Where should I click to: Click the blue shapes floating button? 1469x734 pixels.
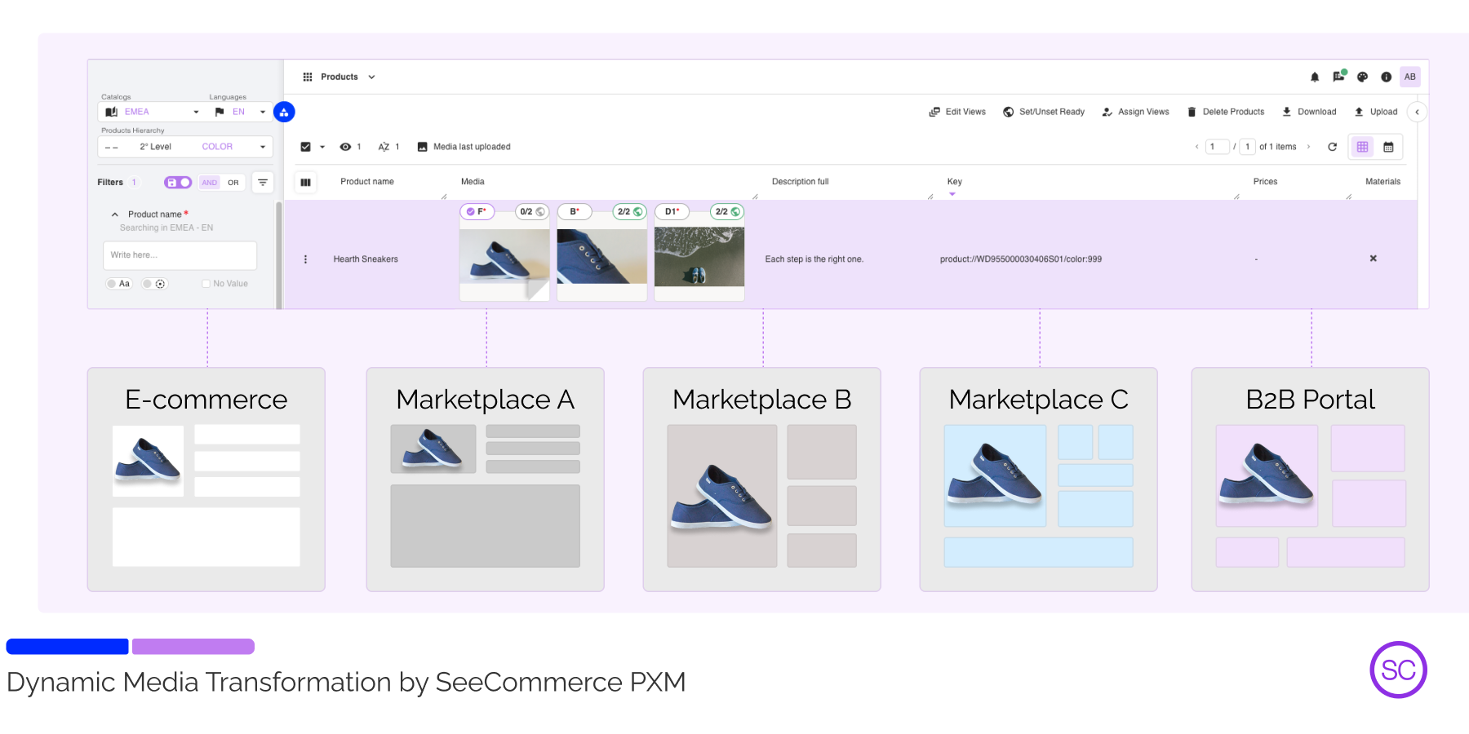pyautogui.click(x=284, y=112)
